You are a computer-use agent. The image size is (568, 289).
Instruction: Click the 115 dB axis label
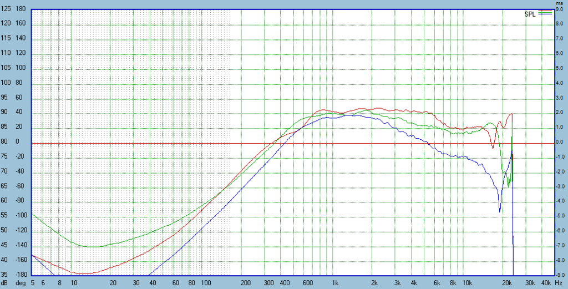(6, 38)
